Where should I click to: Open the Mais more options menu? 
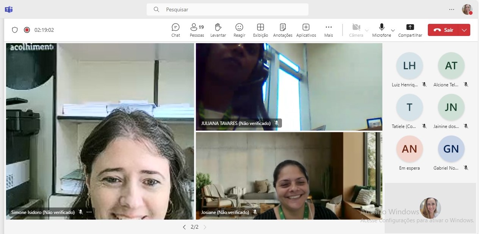pyautogui.click(x=329, y=30)
